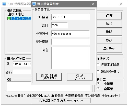The width and height of the screenshot is (128, 106).
Task: Toggle the 强制登陆模式 checkbox
Action: (x=98, y=72)
